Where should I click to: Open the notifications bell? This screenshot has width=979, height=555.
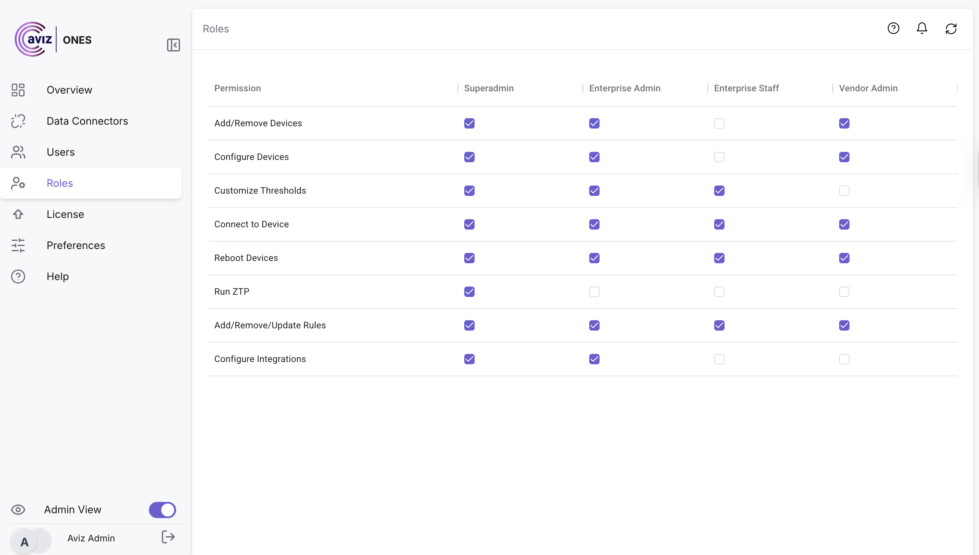click(x=921, y=28)
